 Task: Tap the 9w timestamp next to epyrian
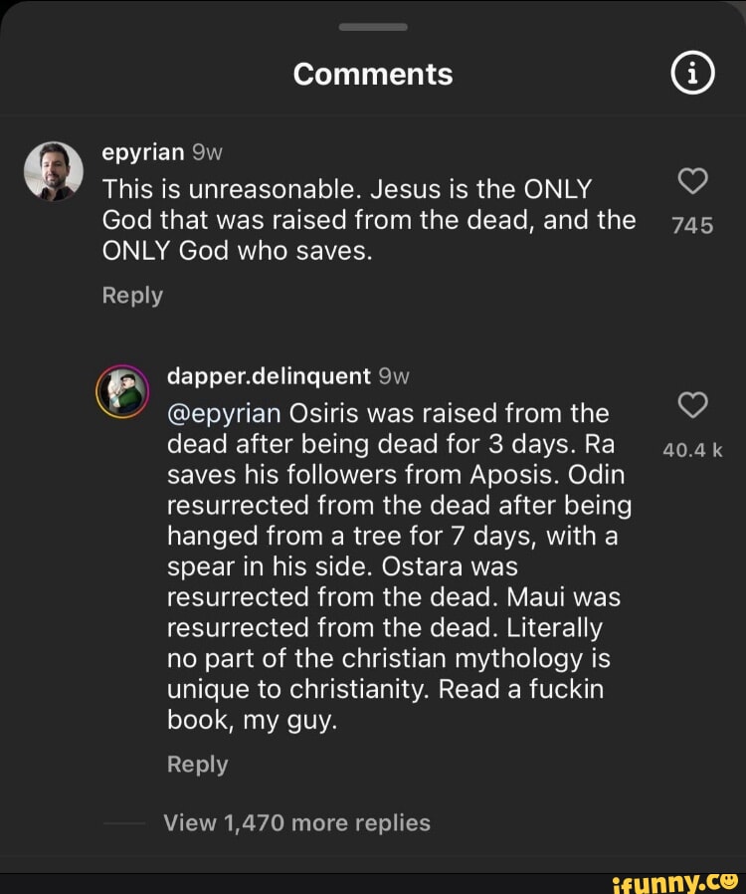208,152
